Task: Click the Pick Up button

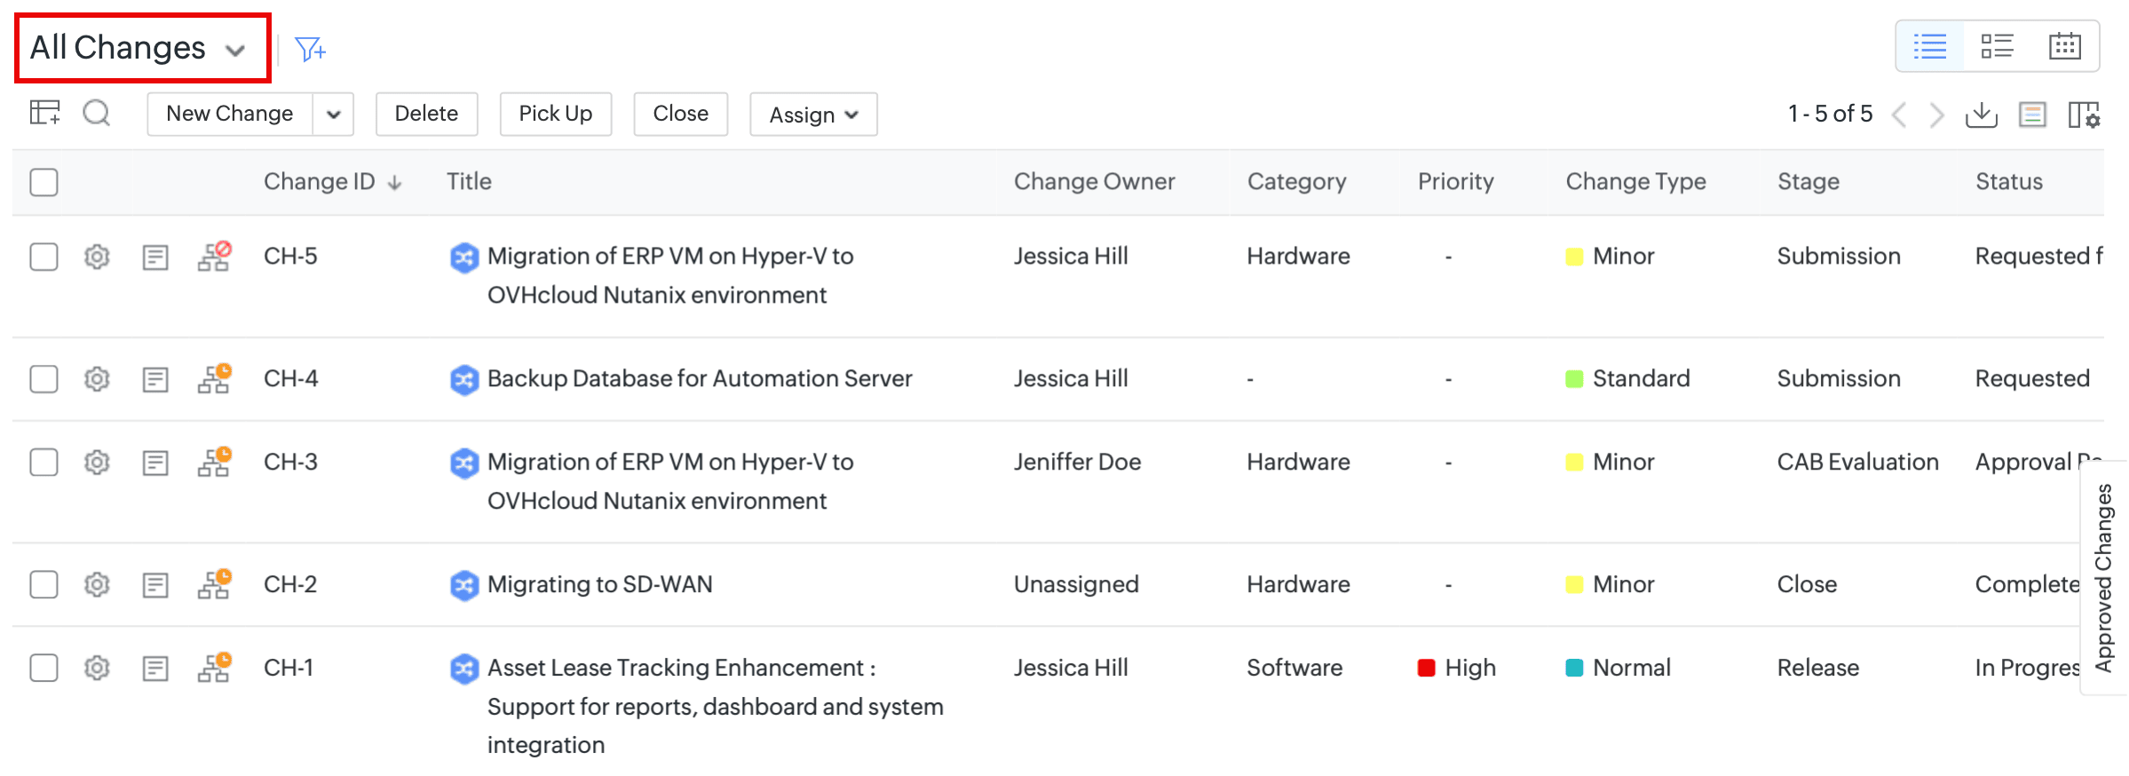Action: coord(555,114)
